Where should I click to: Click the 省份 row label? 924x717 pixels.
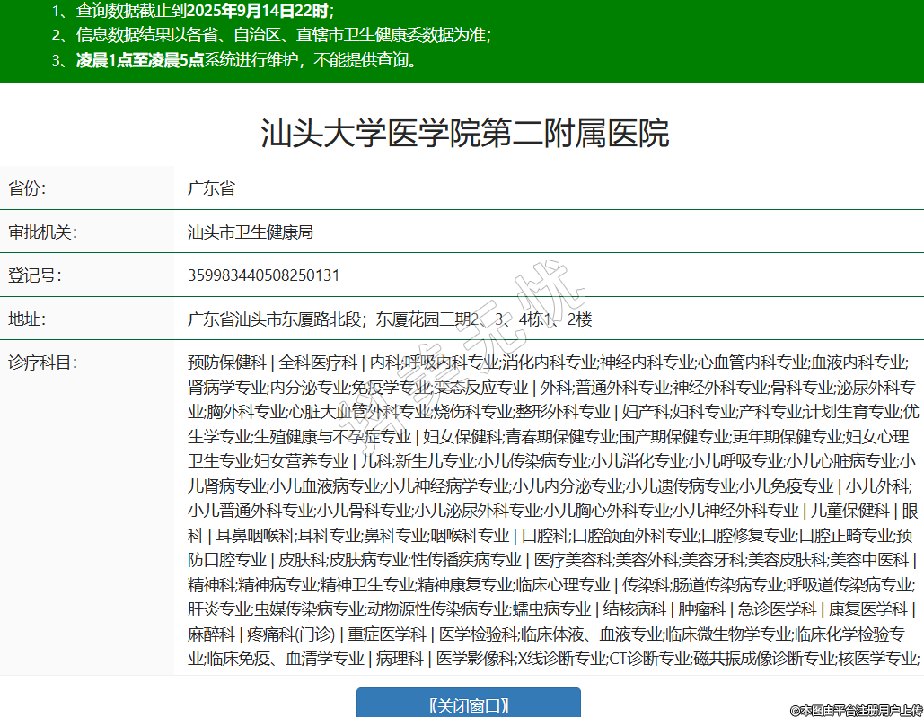27,188
